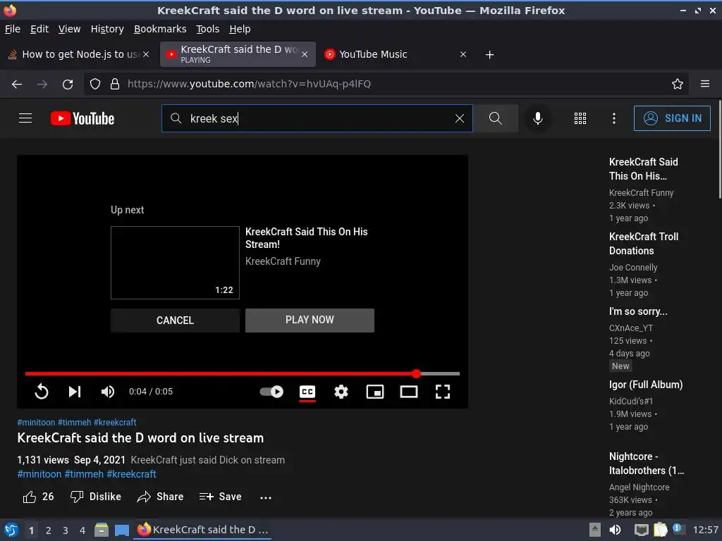Reload the current page
The height and width of the screenshot is (541, 722).
(68, 85)
